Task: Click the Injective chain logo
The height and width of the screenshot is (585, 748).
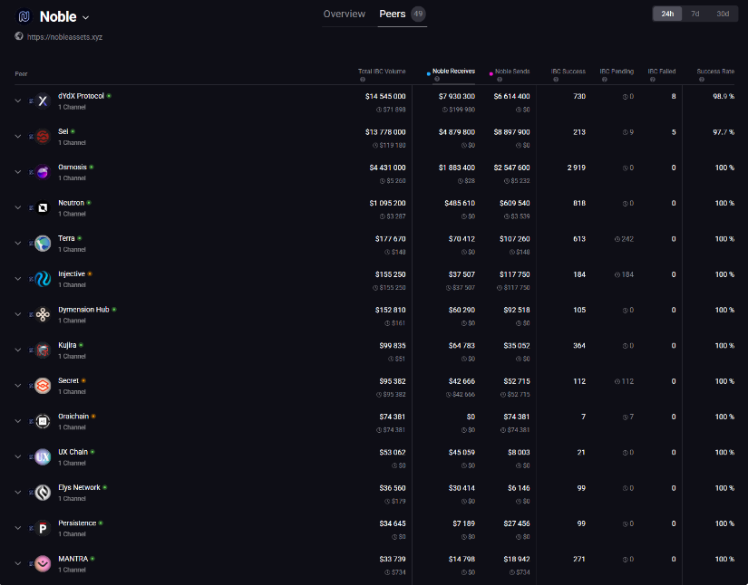Action: [x=43, y=279]
